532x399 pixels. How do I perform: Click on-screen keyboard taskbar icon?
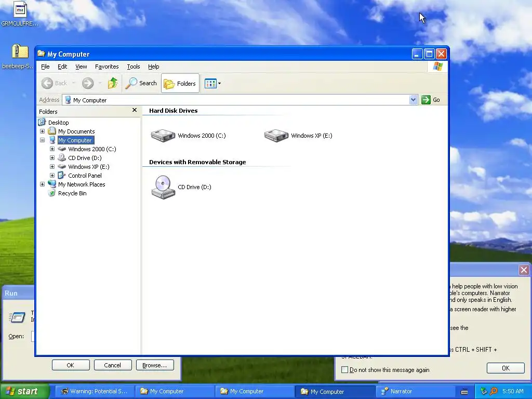[464, 392]
